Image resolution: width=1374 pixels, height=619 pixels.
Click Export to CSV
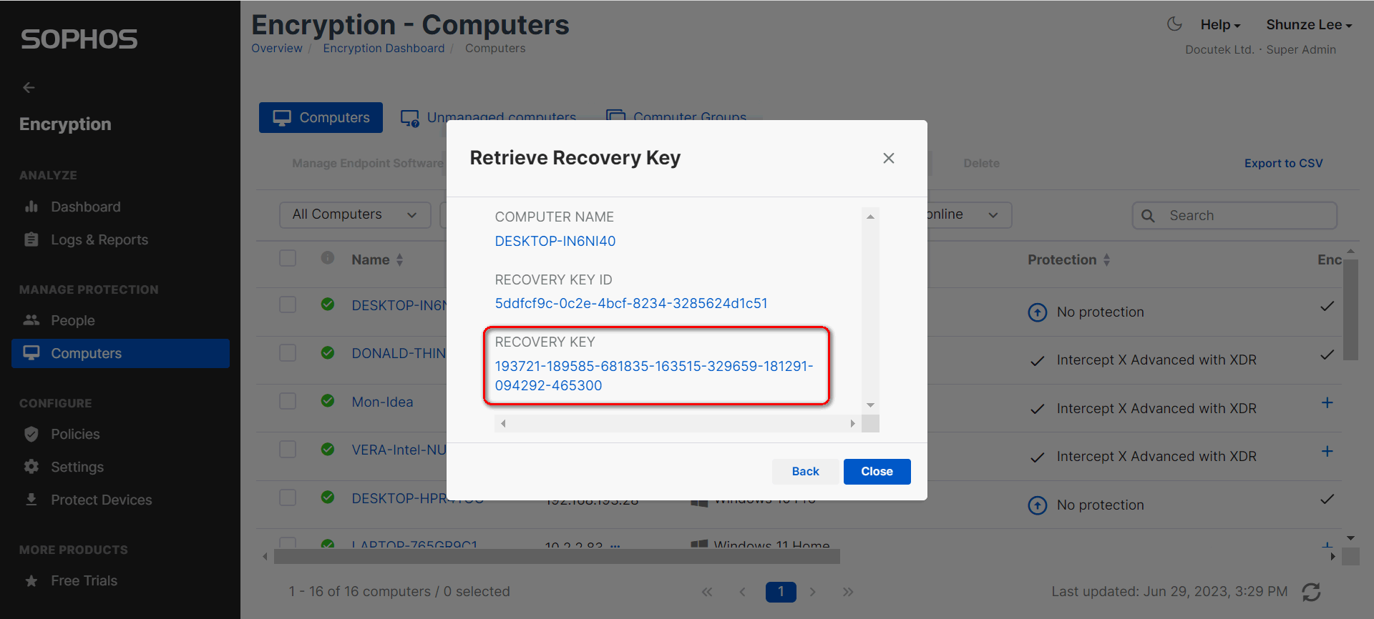[1284, 163]
